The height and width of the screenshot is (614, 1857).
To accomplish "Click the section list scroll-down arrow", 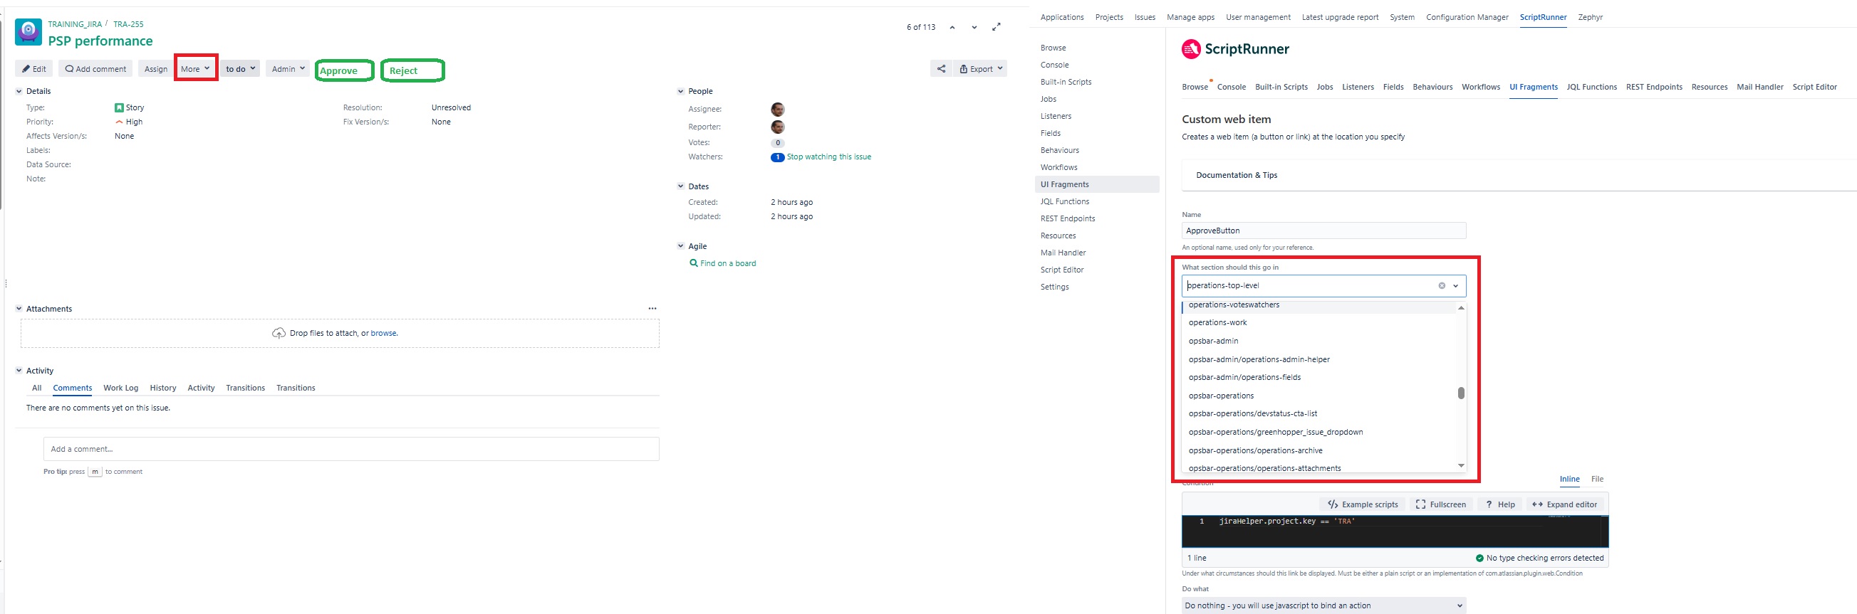I will tap(1461, 466).
